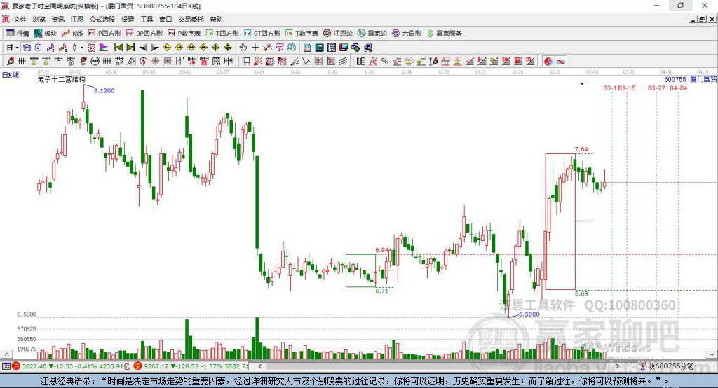Switch to the K线 chart view

tap(72, 34)
